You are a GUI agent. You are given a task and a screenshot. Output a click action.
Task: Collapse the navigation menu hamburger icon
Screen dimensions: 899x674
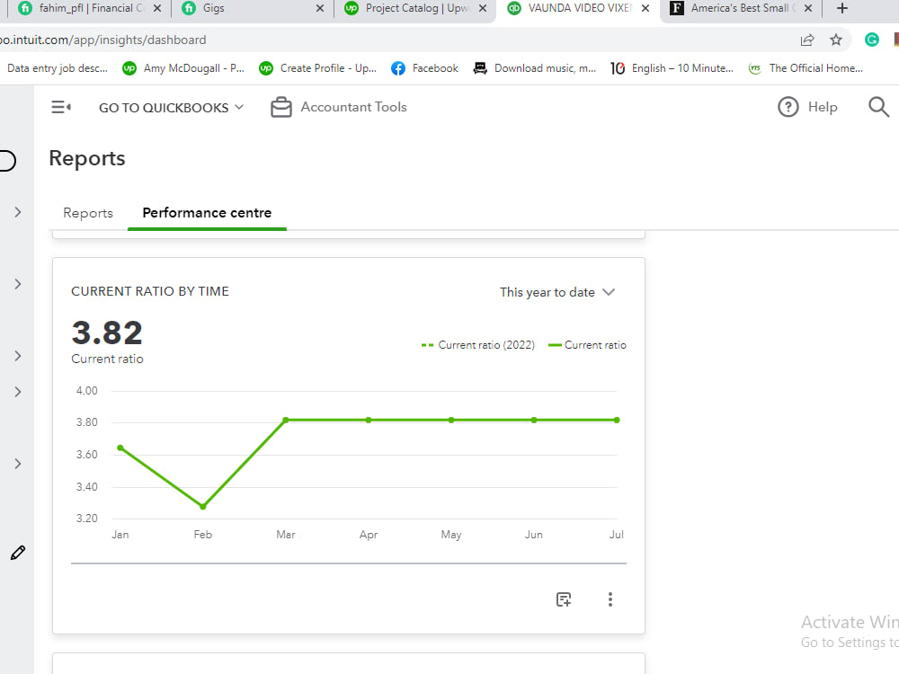61,107
